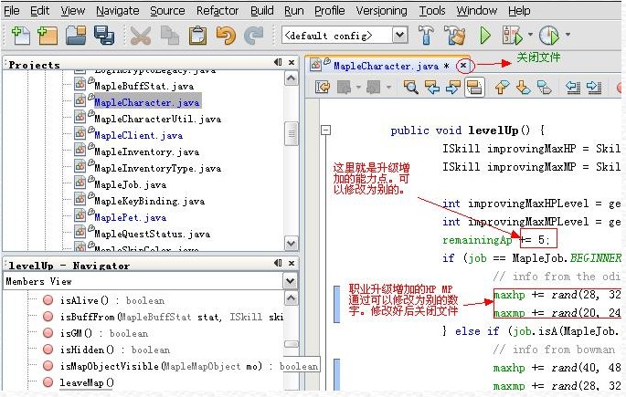Click the Cut scissors icon
Screen dimensions: 626x397
click(x=141, y=36)
